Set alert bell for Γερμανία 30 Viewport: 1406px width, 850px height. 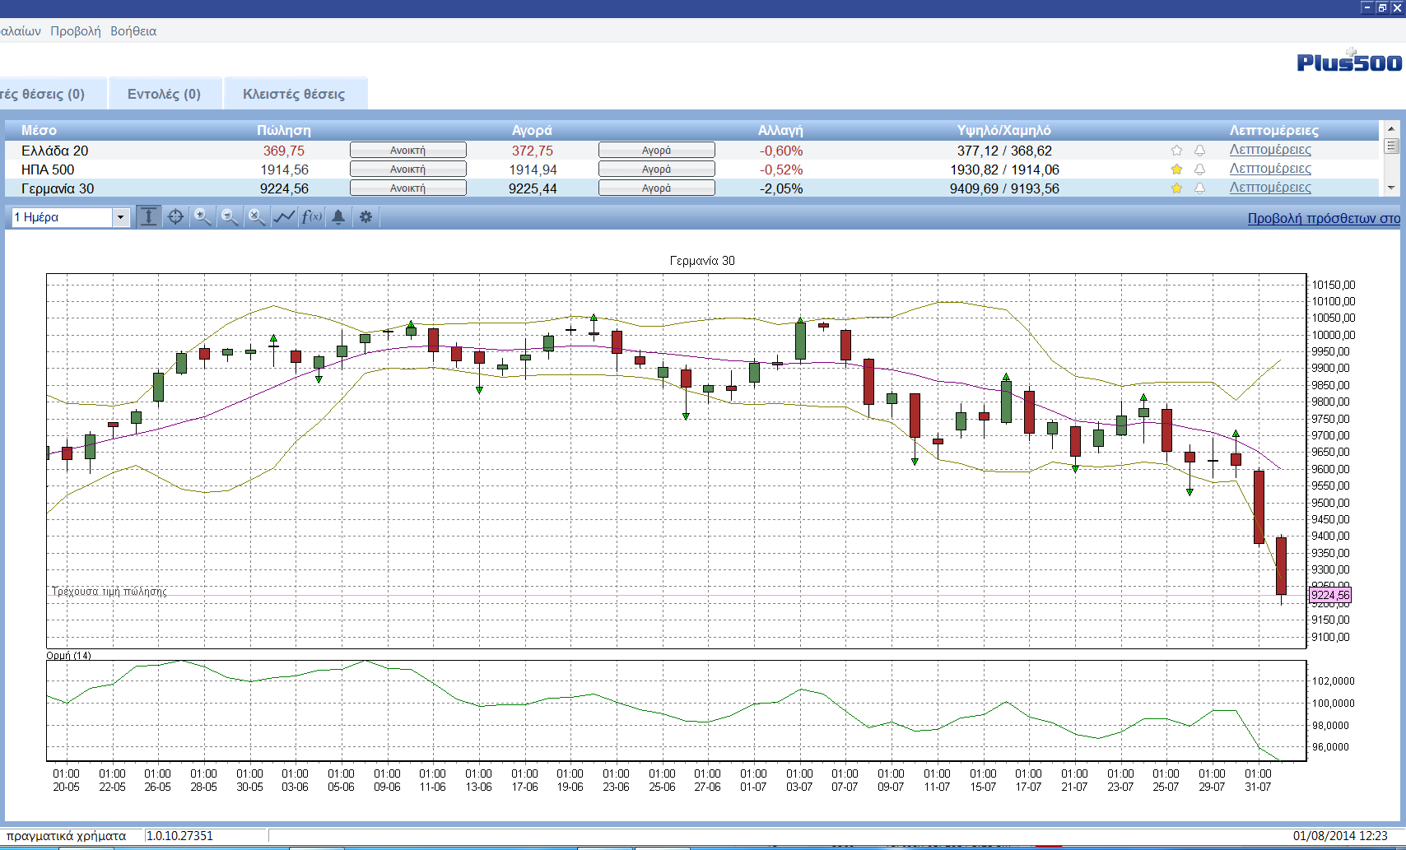click(x=1199, y=188)
